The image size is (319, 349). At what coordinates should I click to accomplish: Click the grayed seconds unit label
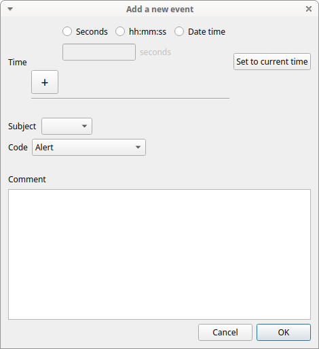155,52
